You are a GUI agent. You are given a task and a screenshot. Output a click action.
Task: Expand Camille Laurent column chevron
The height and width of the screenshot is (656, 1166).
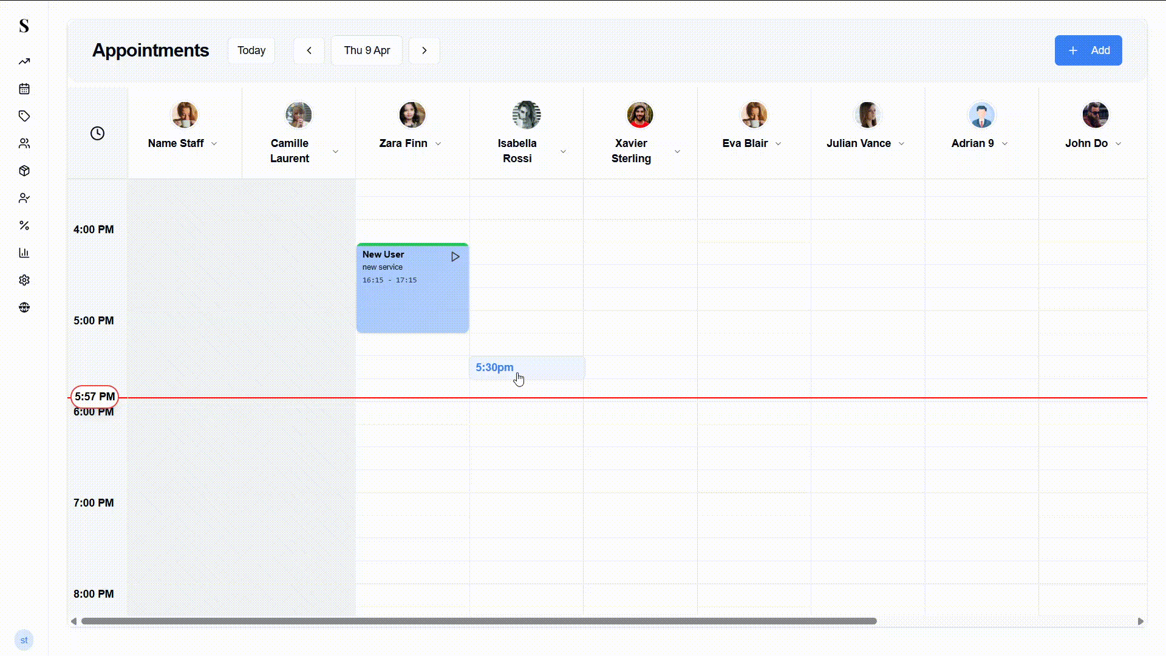(335, 151)
